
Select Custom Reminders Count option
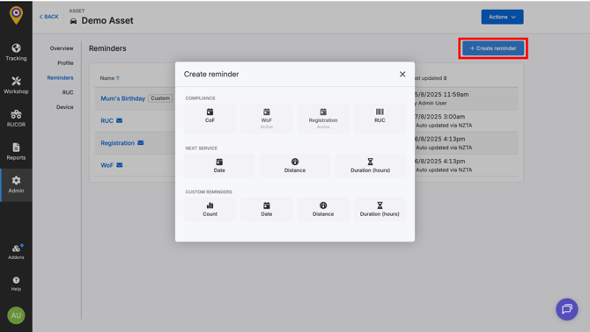click(x=210, y=209)
